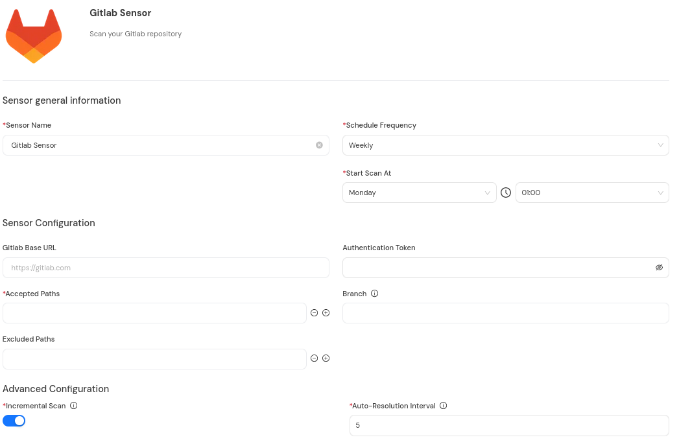Remove an Excluded Paths entry with minus icon

[315, 358]
